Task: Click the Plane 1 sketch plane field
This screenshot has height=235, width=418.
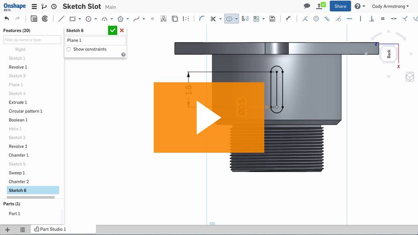Action: pyautogui.click(x=95, y=40)
